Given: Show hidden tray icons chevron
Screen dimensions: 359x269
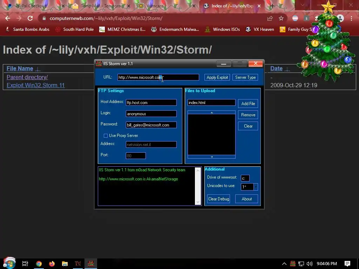Looking at the screenshot, I should click(284, 264).
